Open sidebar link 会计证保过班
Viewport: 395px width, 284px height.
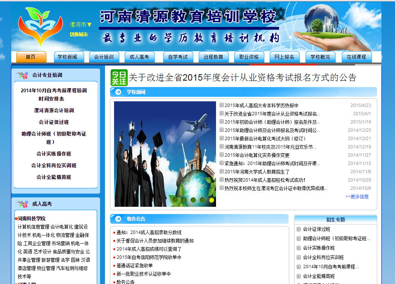click(x=54, y=122)
